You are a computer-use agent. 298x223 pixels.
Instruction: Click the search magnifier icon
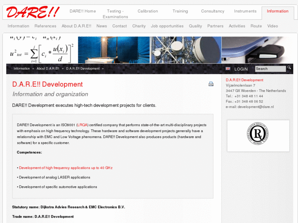tap(289, 68)
